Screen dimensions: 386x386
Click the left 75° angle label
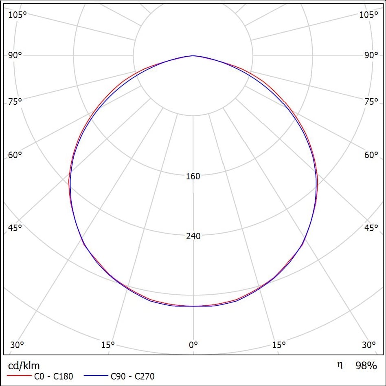coord(15,101)
